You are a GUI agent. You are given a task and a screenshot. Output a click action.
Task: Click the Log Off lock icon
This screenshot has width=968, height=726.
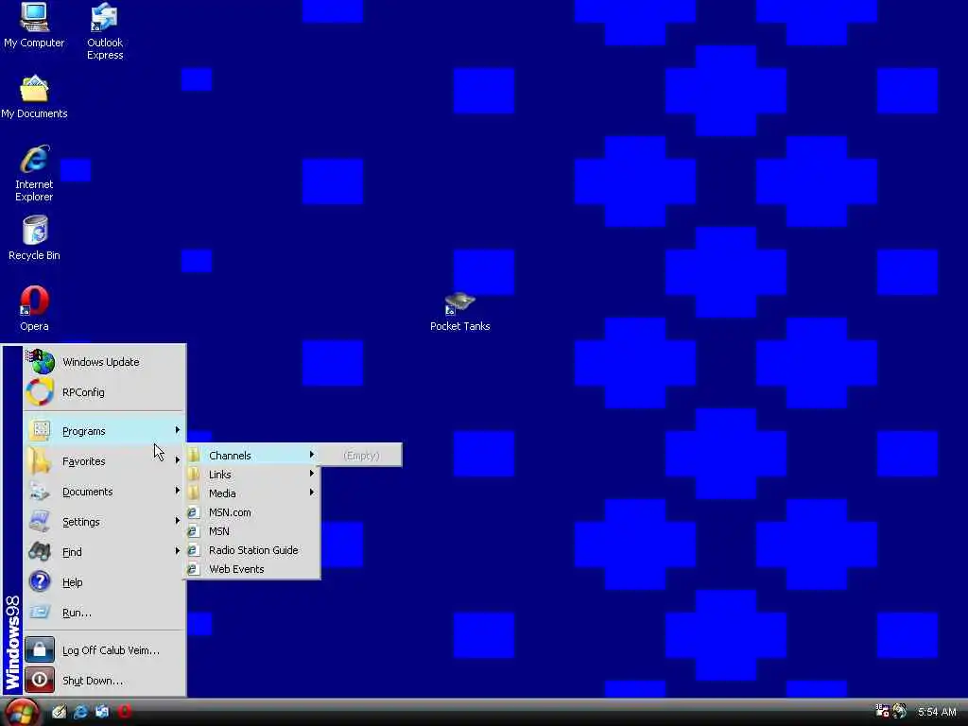click(x=40, y=649)
